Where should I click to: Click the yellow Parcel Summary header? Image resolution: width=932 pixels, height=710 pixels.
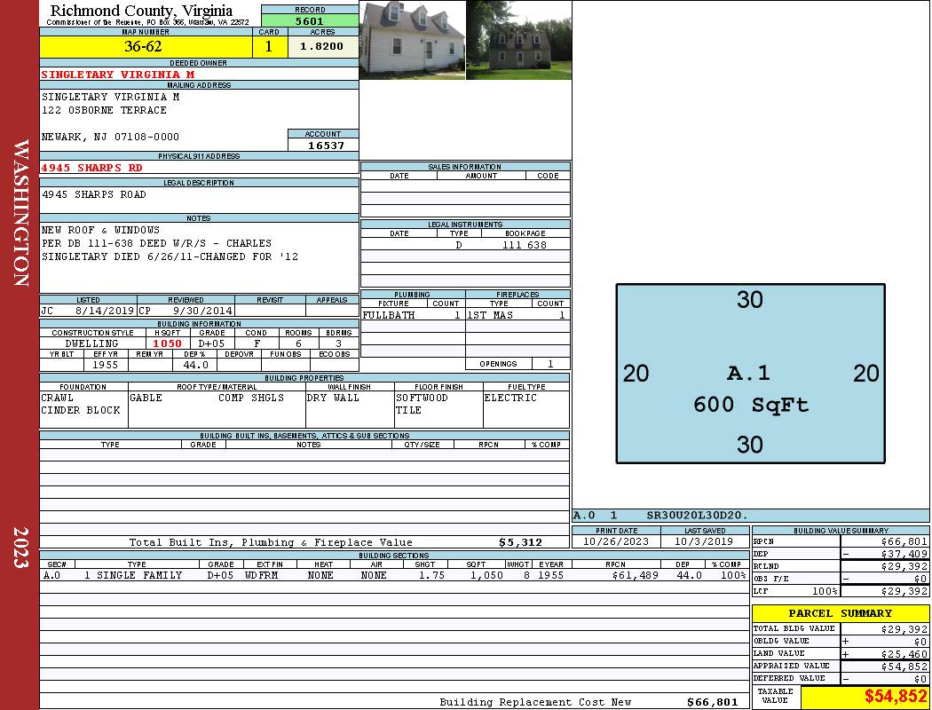click(x=840, y=613)
